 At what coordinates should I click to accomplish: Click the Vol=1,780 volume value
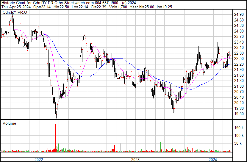pyautogui.click(x=118, y=7)
